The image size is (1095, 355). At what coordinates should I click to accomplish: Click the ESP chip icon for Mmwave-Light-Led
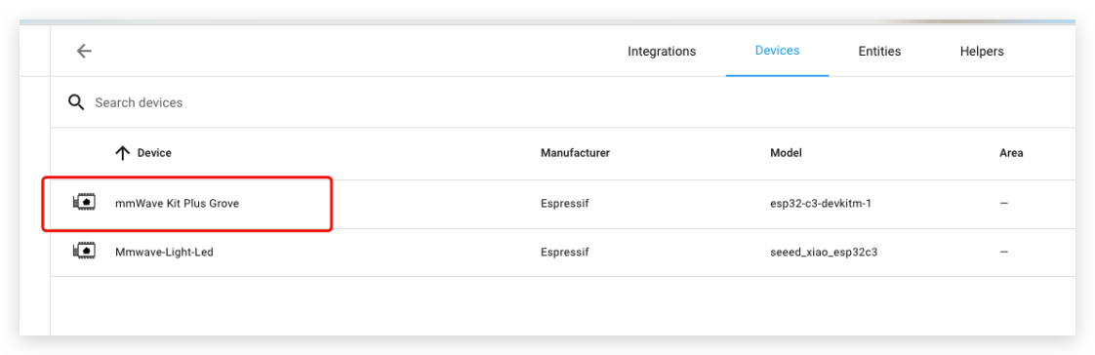point(85,251)
